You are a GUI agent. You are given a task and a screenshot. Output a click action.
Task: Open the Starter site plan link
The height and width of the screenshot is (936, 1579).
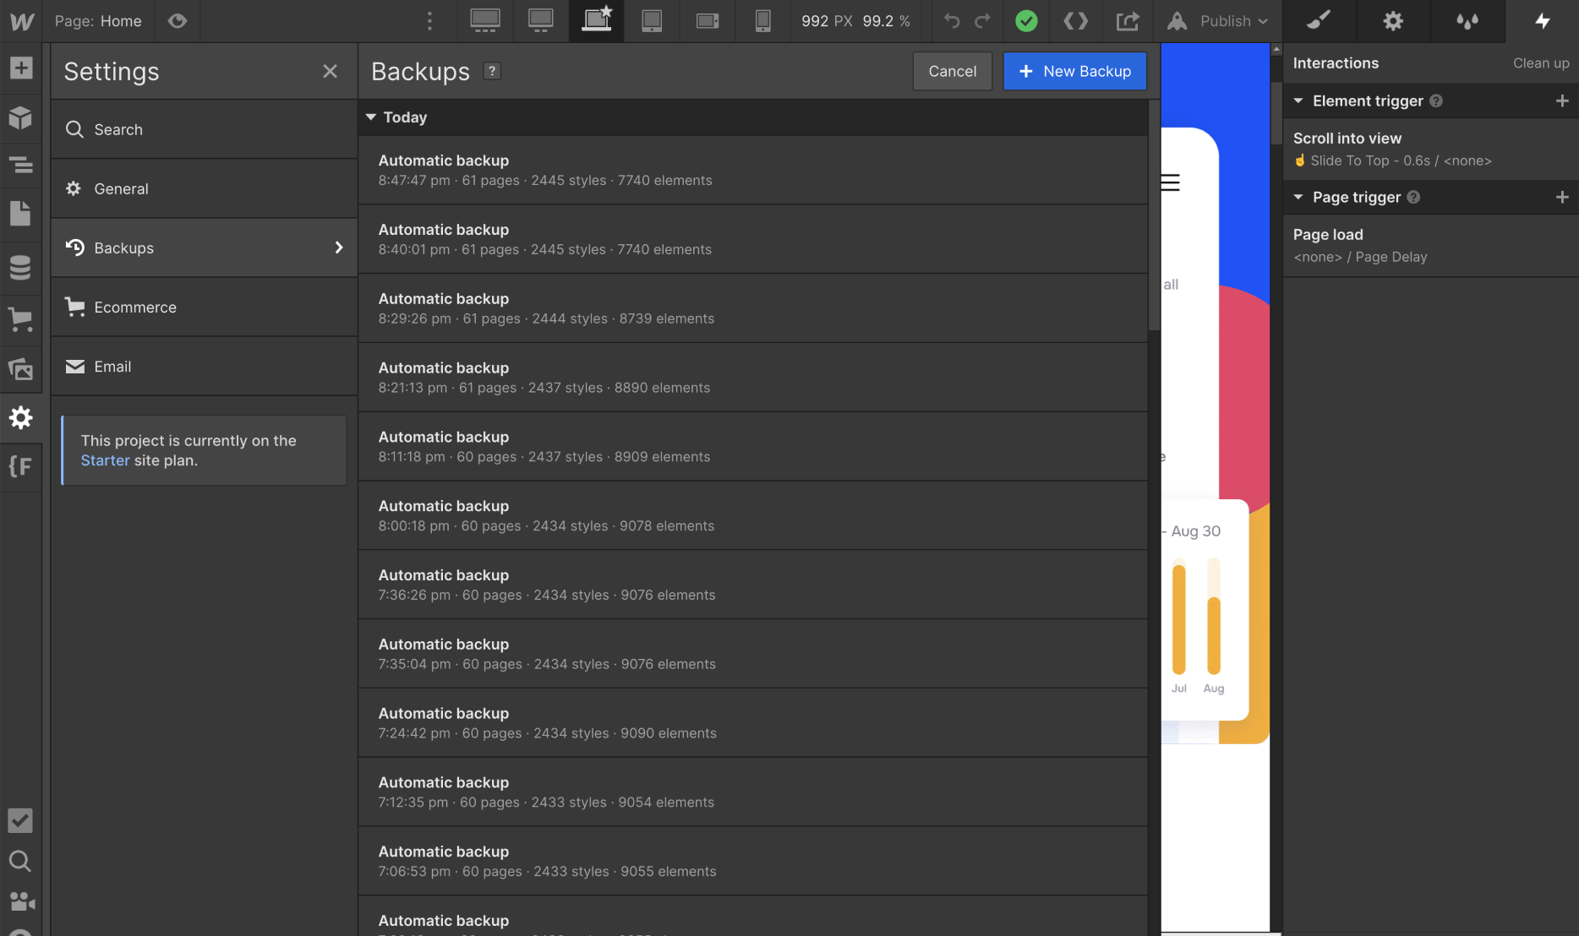click(x=105, y=460)
